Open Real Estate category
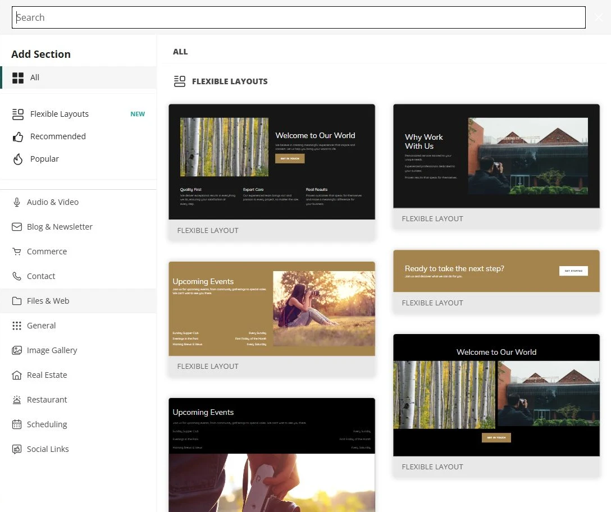This screenshot has height=512, width=611. (47, 375)
